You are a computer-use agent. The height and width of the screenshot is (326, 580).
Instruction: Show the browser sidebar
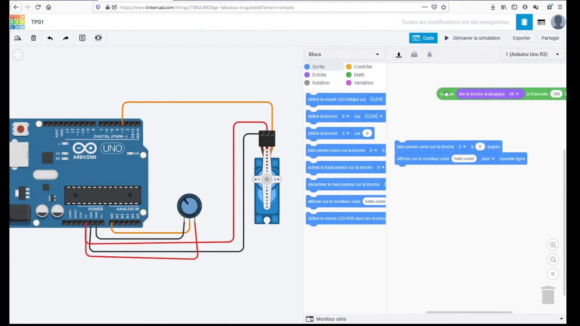(x=514, y=7)
